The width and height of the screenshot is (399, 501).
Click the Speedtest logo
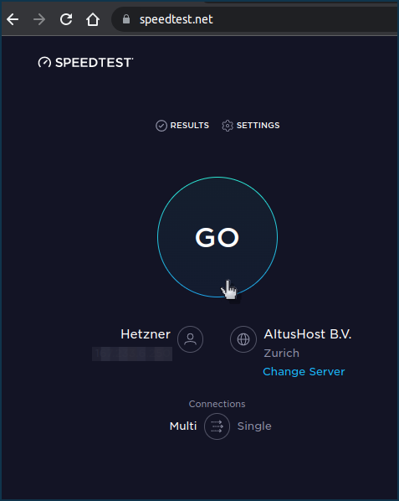85,62
